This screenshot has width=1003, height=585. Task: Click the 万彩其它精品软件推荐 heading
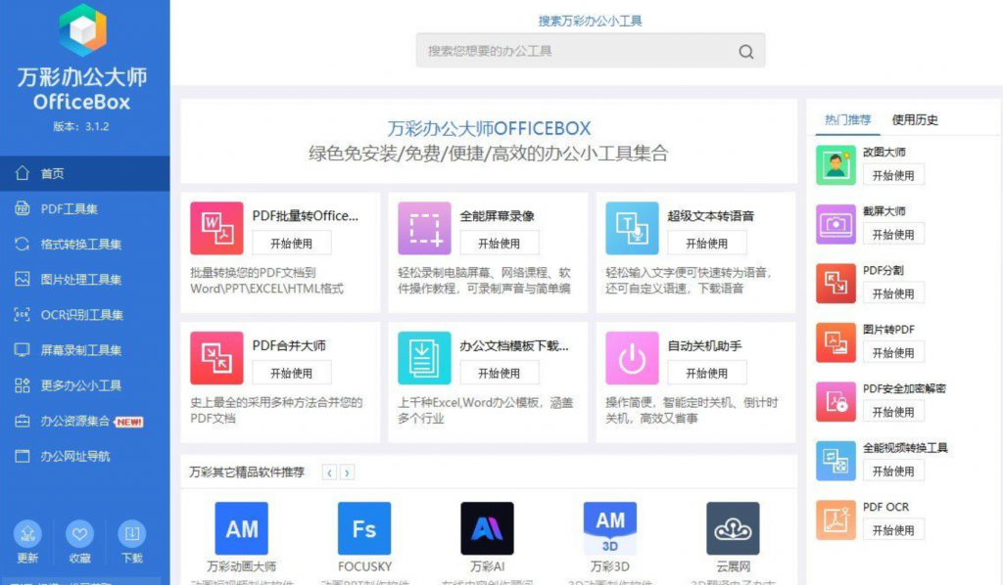[247, 472]
